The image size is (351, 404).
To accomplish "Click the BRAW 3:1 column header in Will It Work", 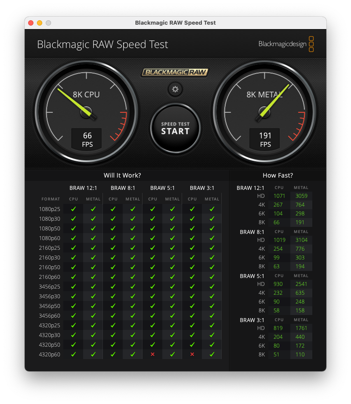I will coord(202,188).
